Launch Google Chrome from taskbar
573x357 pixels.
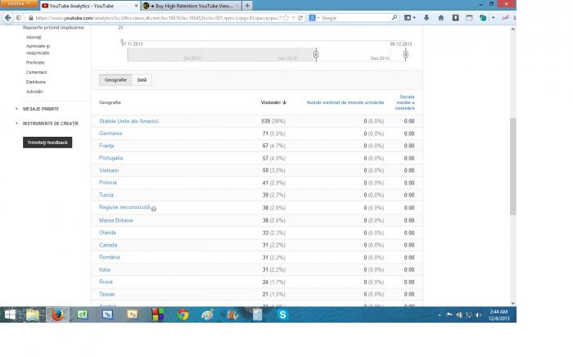pos(183,314)
